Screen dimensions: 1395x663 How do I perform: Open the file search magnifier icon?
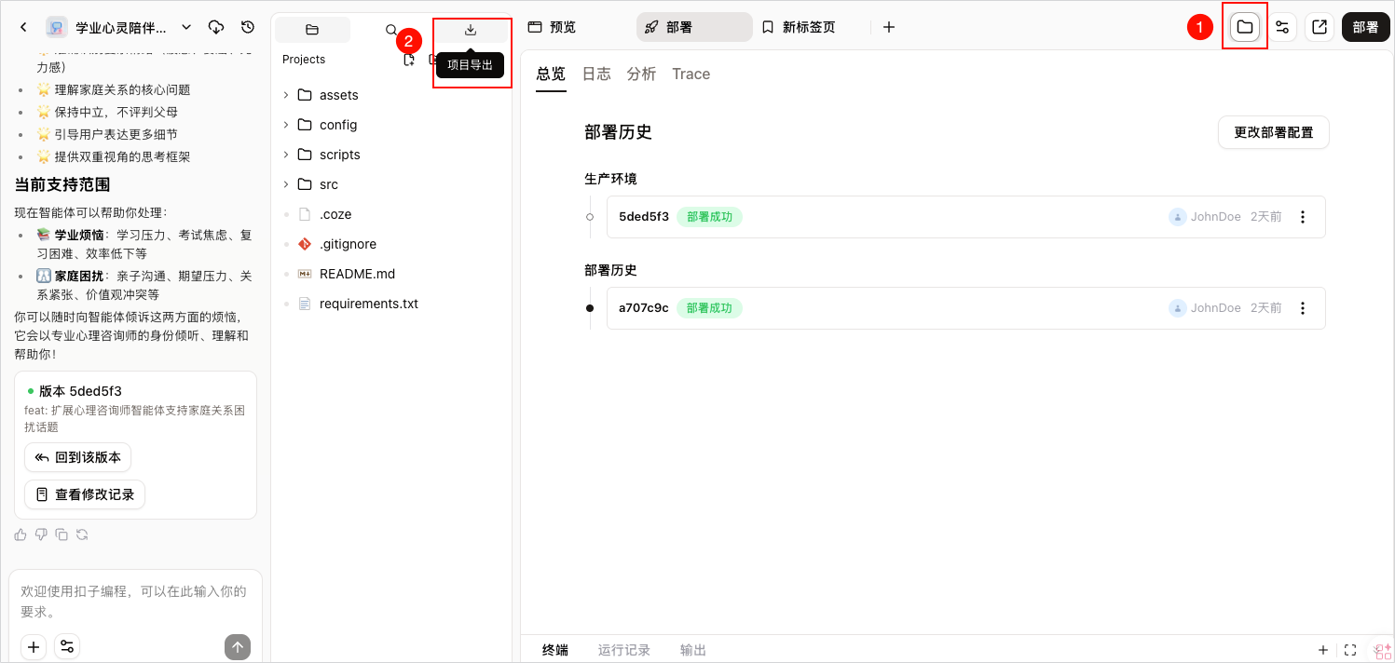[x=391, y=30]
